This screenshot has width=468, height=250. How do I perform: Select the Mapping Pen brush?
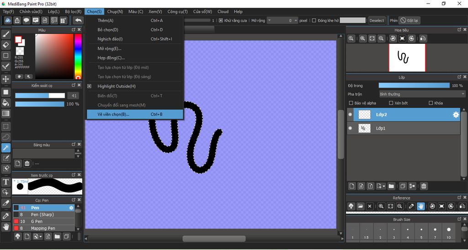[43, 228]
